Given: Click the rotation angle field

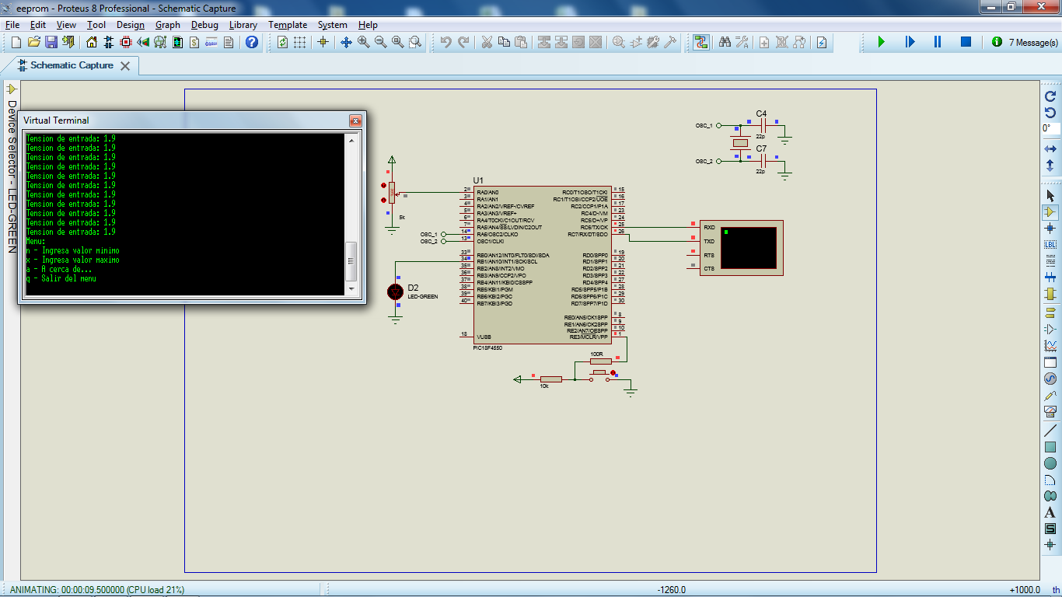Looking at the screenshot, I should (x=1050, y=128).
